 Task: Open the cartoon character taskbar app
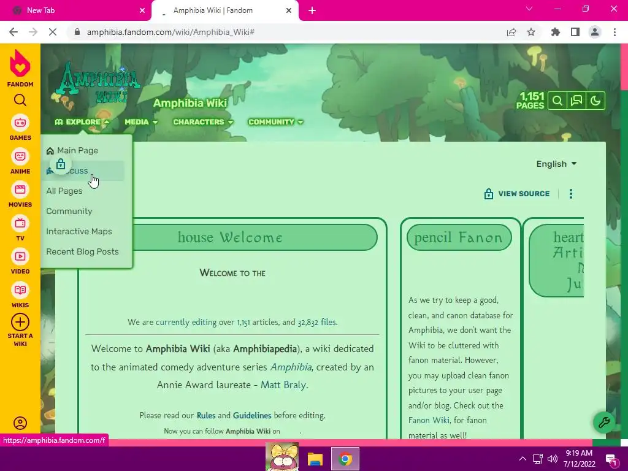282,457
